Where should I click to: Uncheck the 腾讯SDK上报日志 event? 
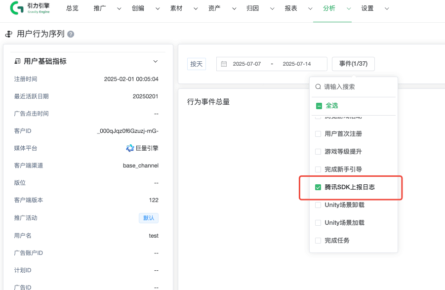click(318, 187)
